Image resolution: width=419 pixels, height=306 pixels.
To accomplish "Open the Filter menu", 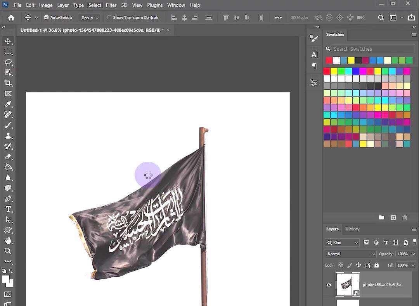I will pyautogui.click(x=111, y=5).
